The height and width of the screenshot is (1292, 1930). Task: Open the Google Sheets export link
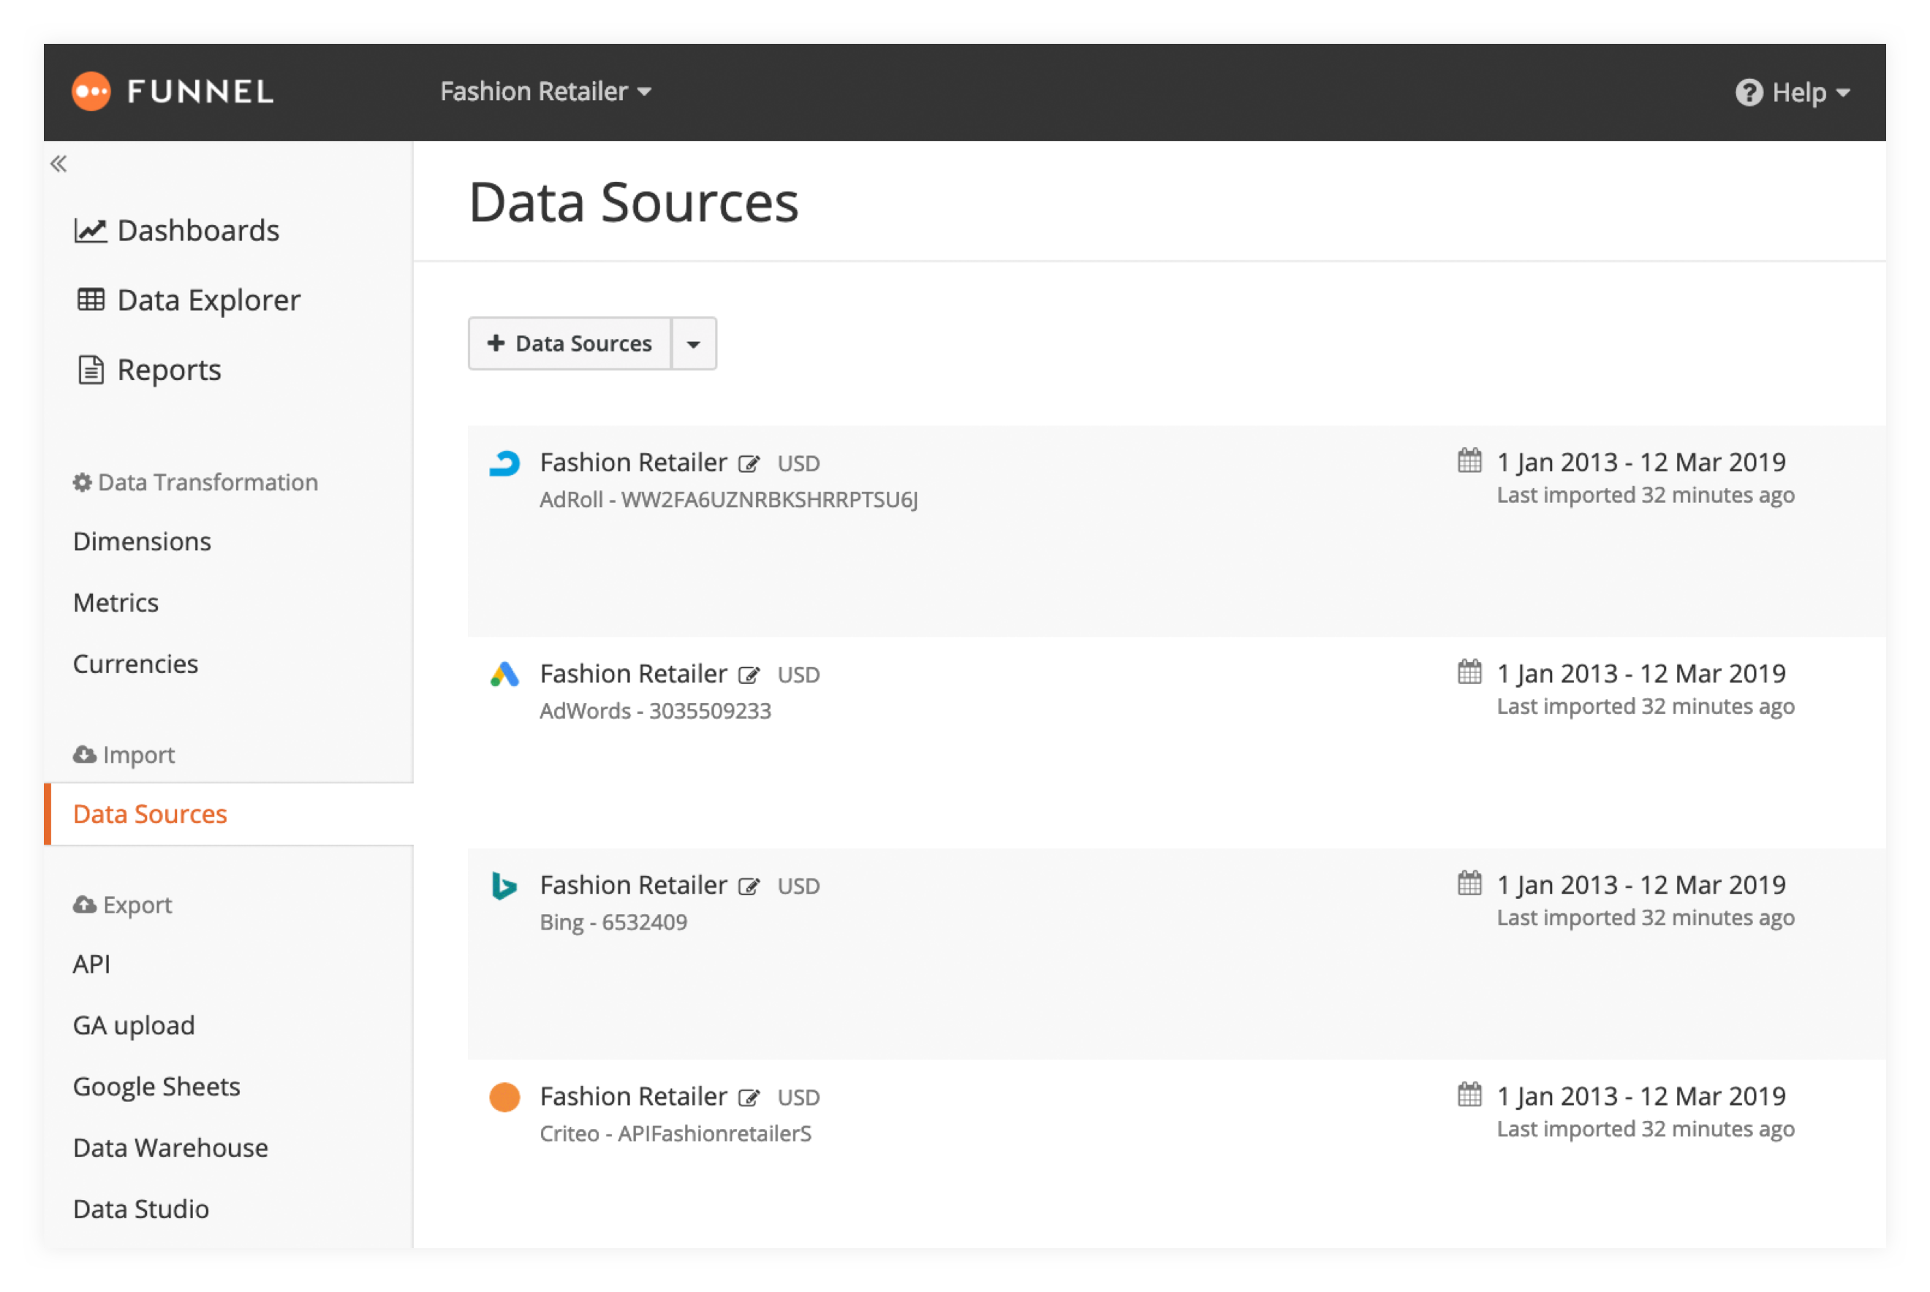click(x=156, y=1087)
